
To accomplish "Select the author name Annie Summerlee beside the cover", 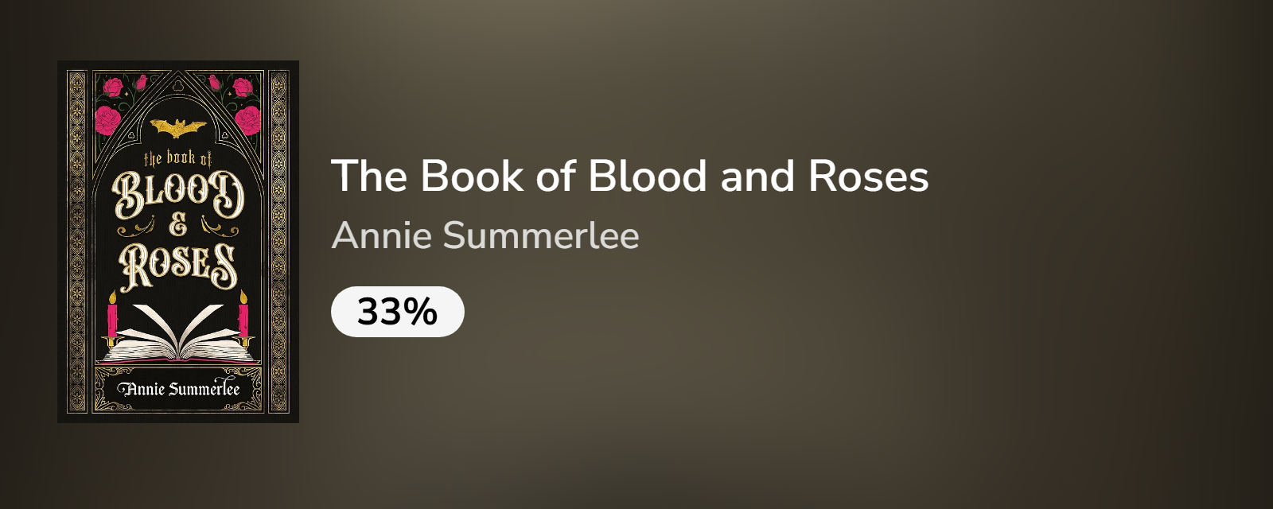I will point(485,235).
